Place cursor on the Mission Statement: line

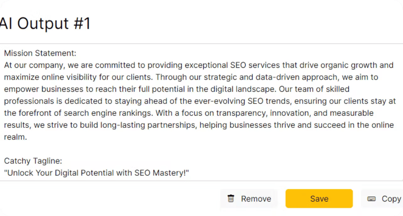coord(40,53)
